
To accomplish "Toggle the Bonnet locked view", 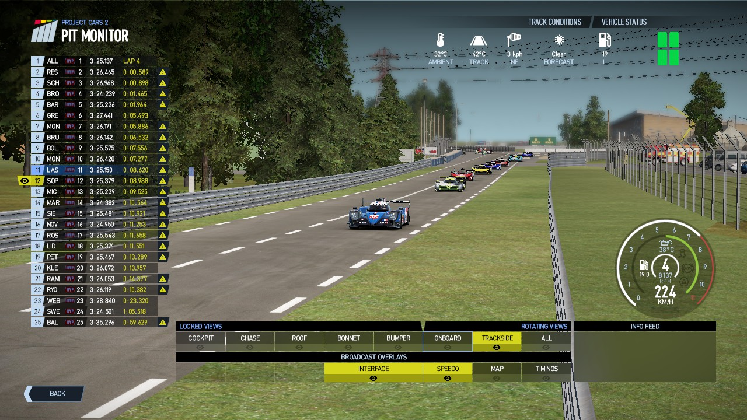I will 348,342.
